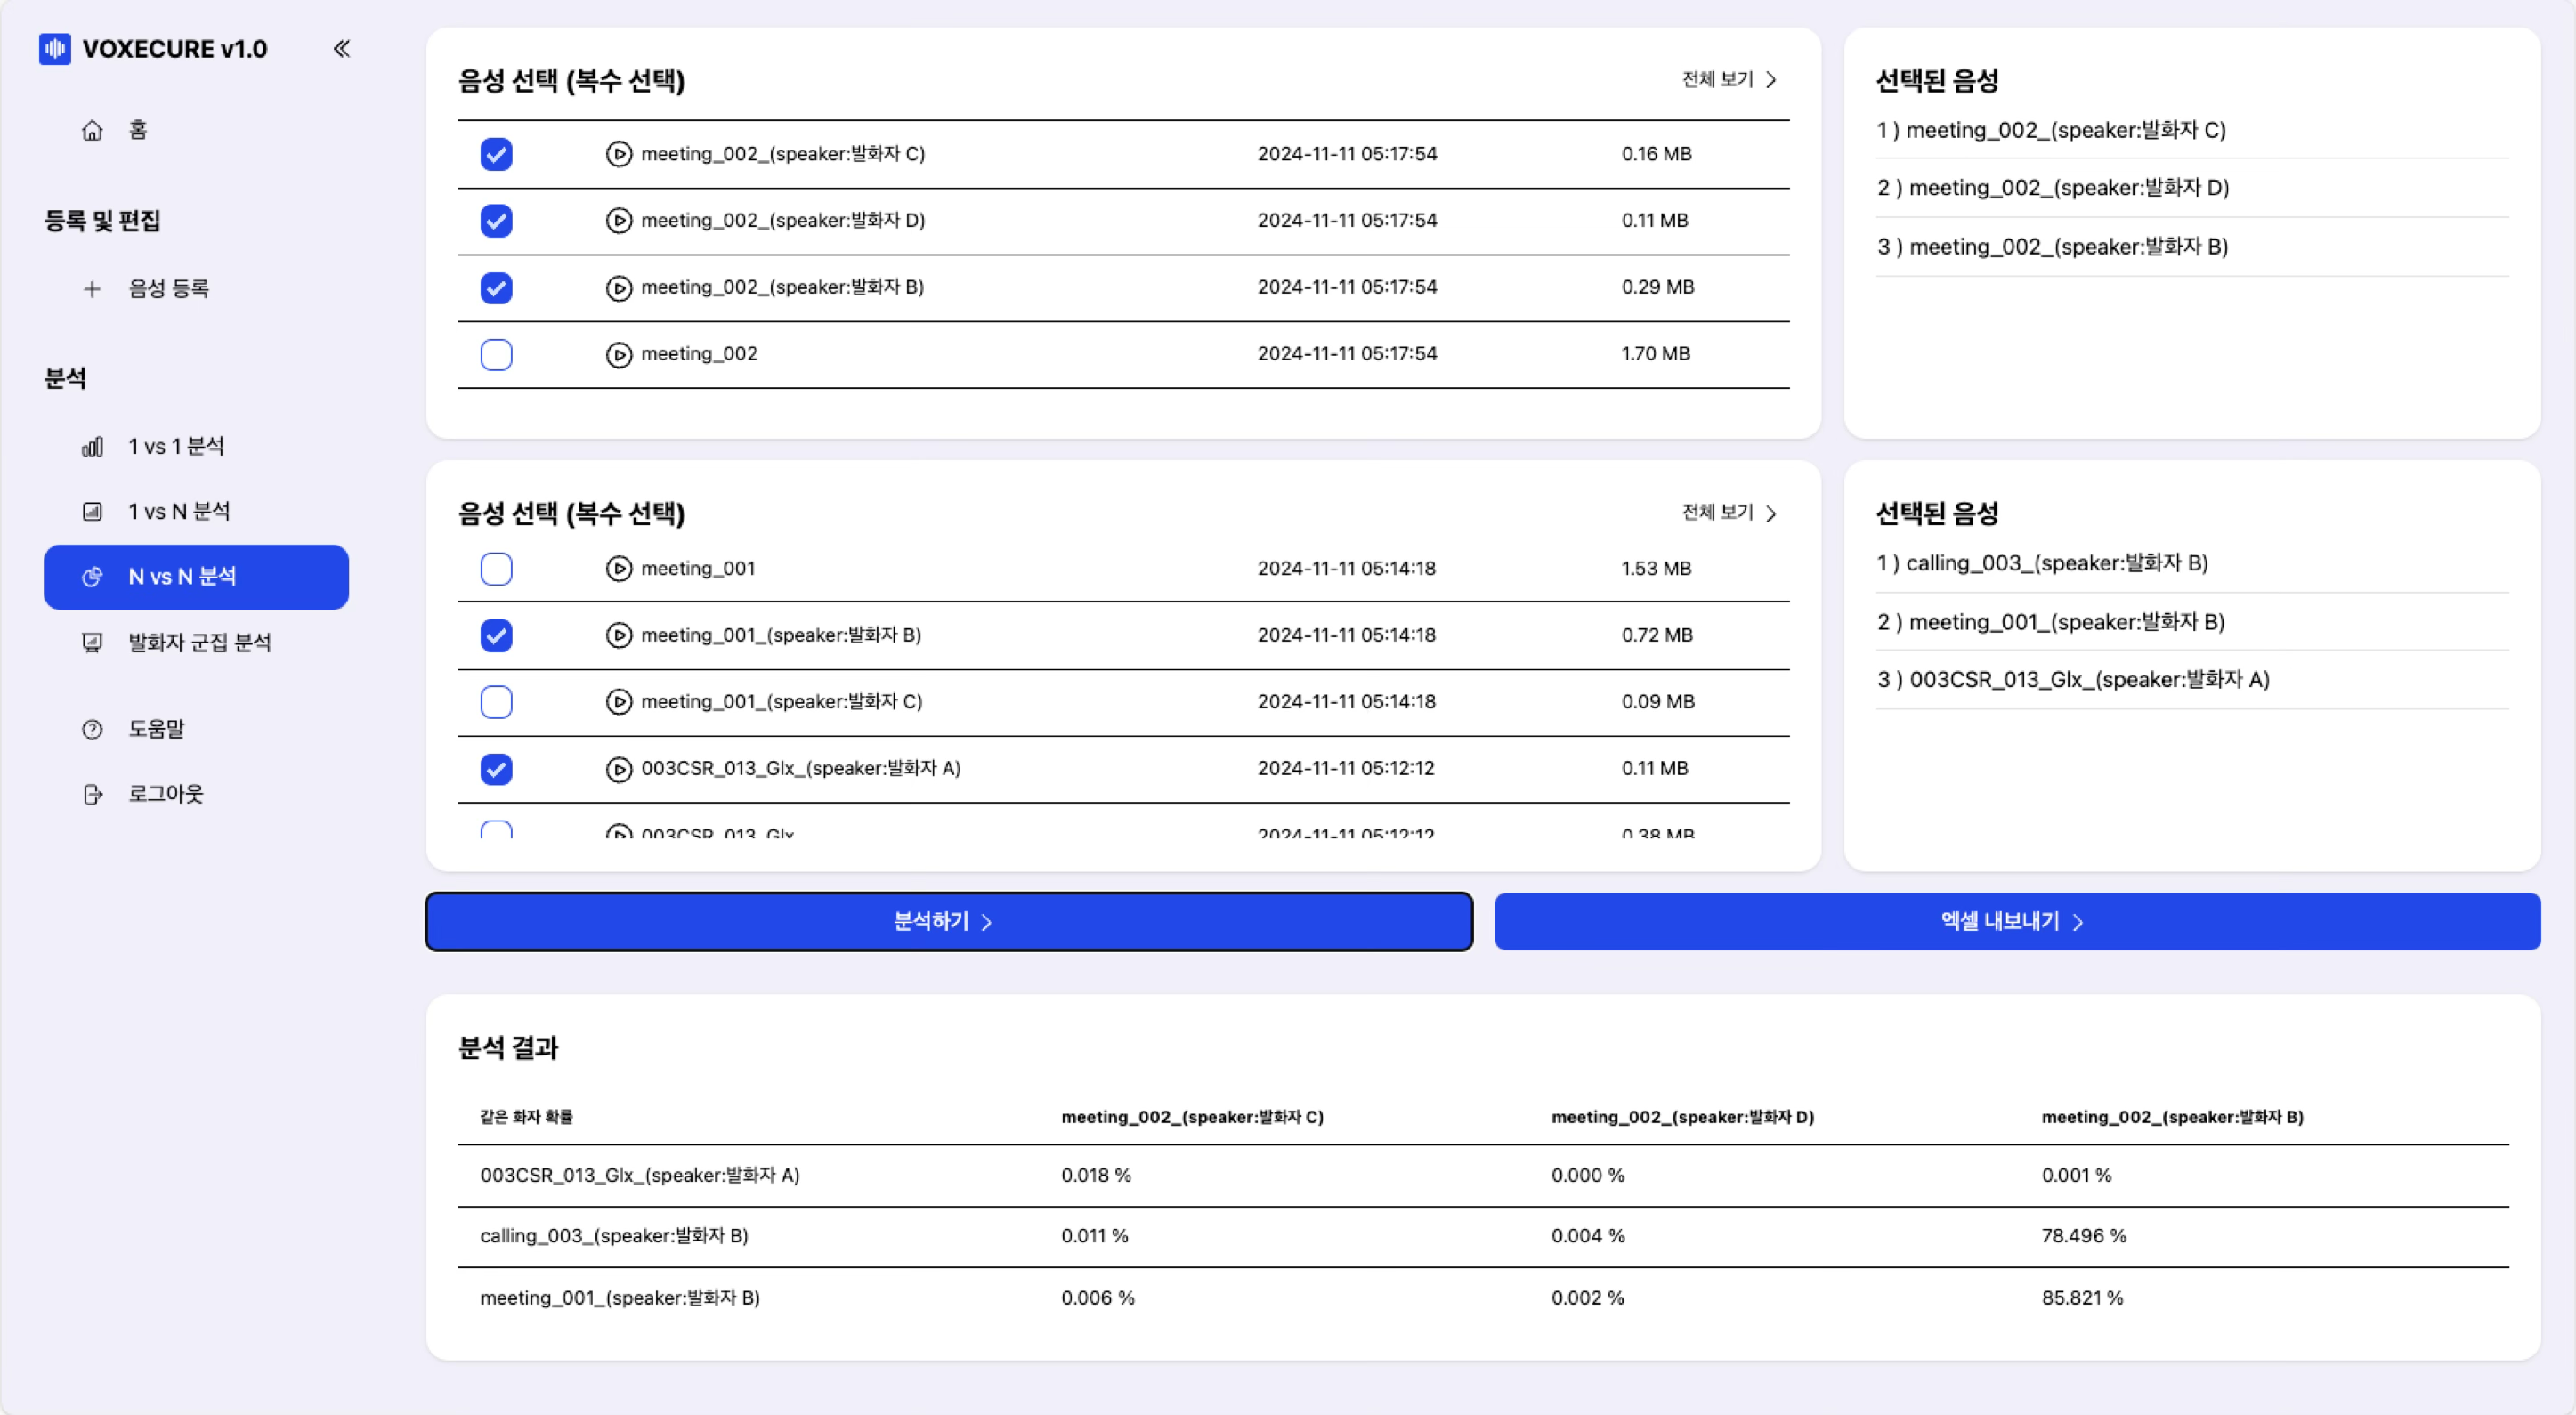Click the plus icon for 음성 등록
The width and height of the screenshot is (2576, 1415).
pos(92,289)
